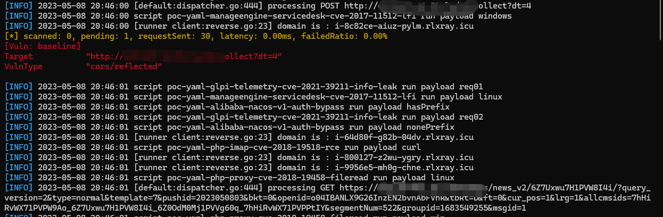
Task: Click the manageengine-servicedesk linux payload line
Action: tap(253, 97)
